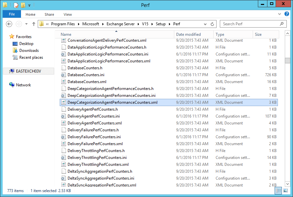The width and height of the screenshot is (293, 197).
Task: Select DeepCategorizationAgentPerformanceCounters.h file name
Action: point(111,89)
